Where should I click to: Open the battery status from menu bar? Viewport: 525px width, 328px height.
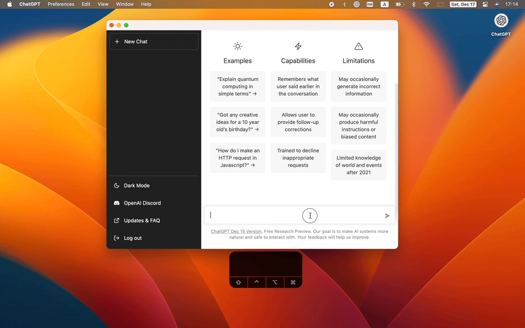coord(399,4)
